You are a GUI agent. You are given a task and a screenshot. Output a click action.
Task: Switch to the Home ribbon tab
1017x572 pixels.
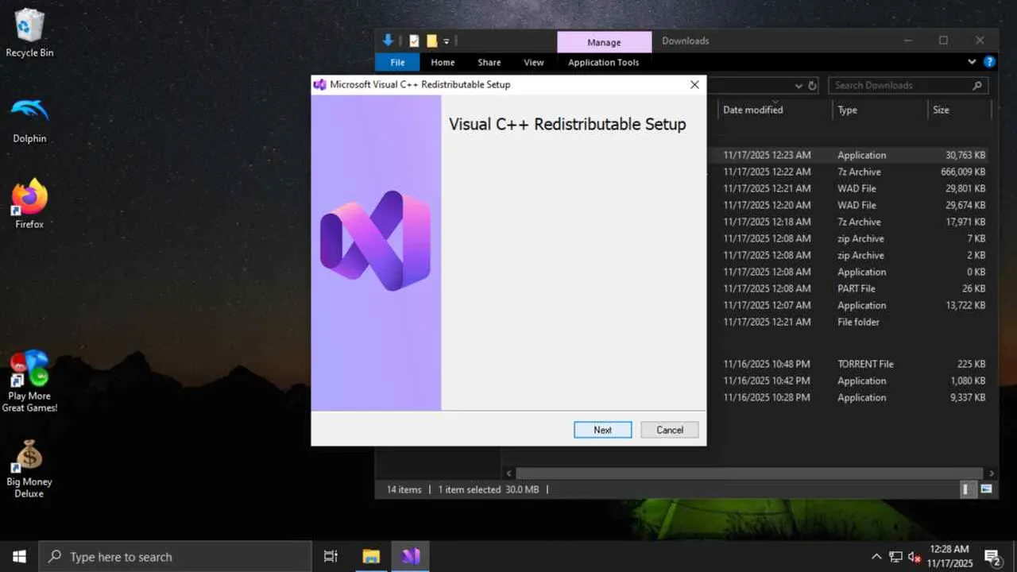[x=443, y=62]
